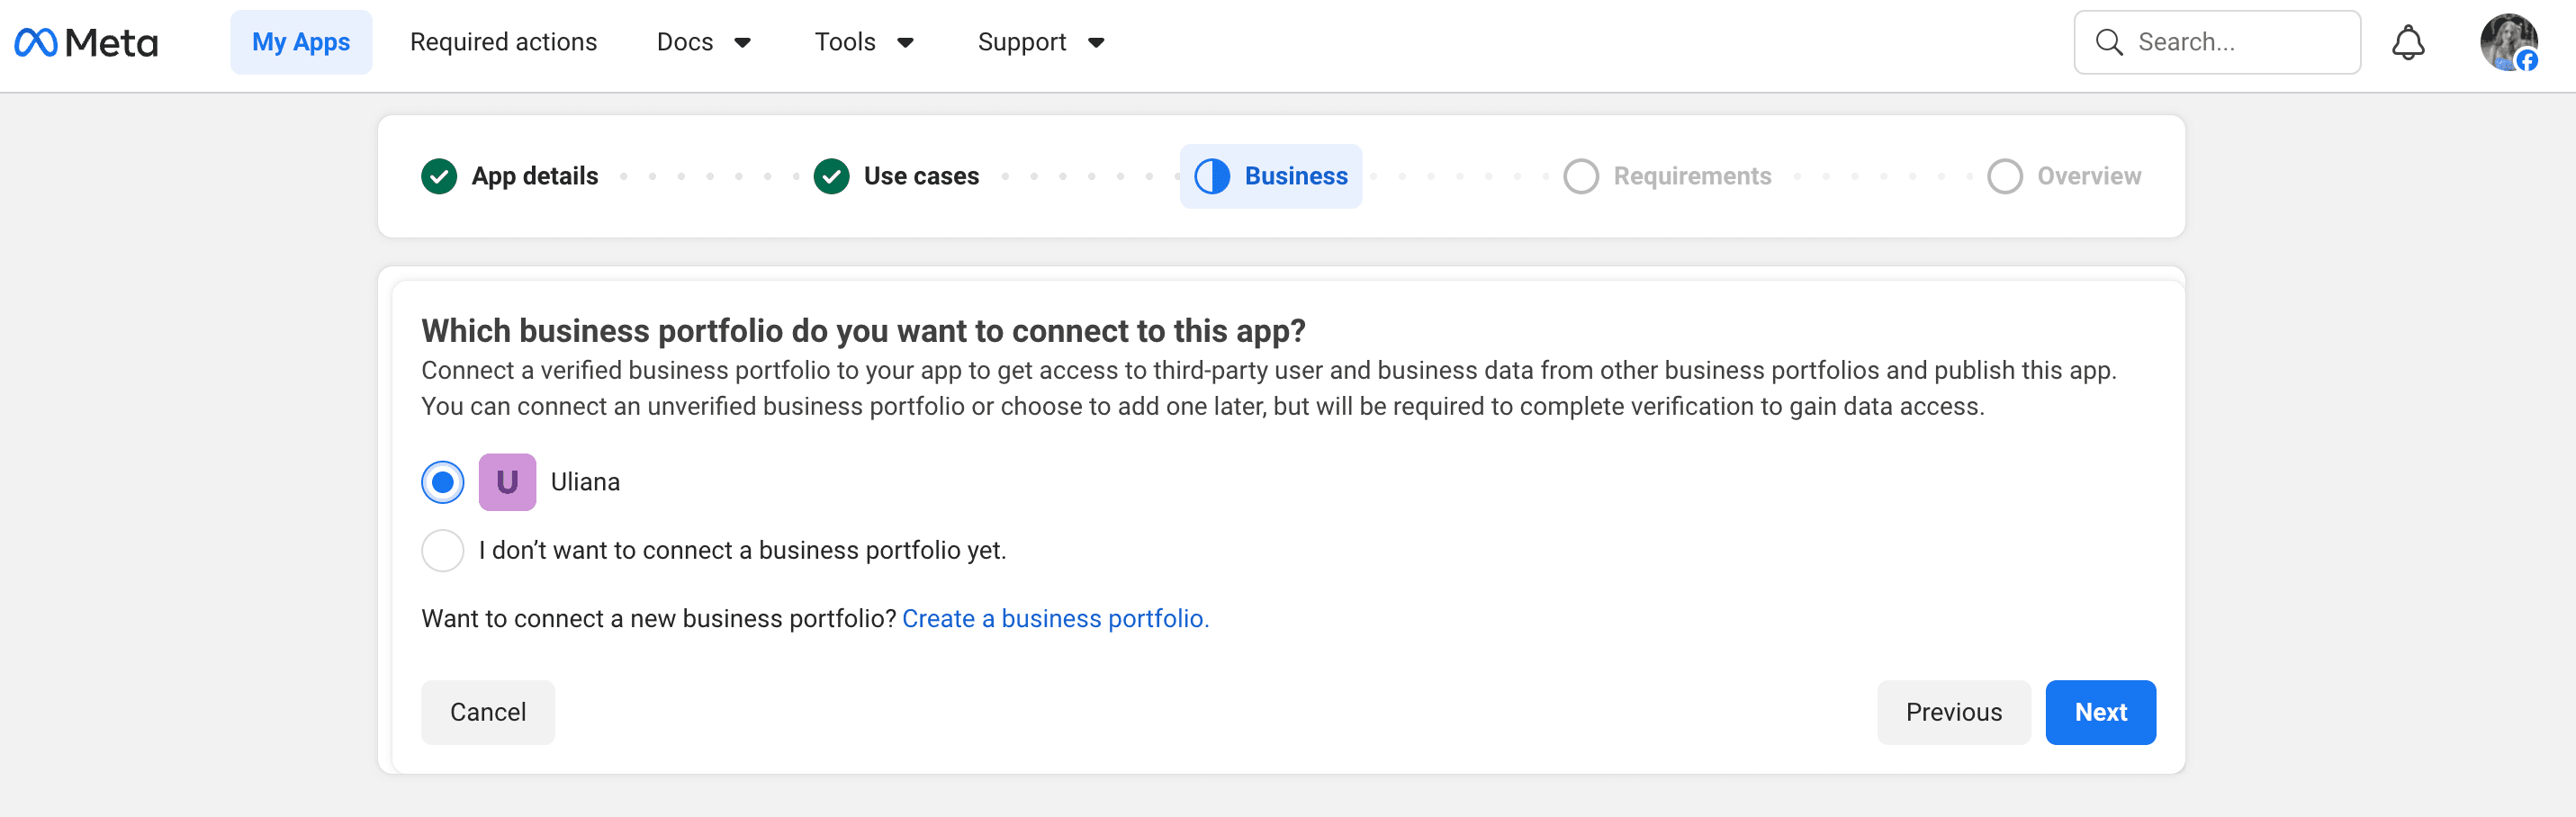Click the green checkmark on App details step
This screenshot has width=2576, height=817.
[438, 175]
